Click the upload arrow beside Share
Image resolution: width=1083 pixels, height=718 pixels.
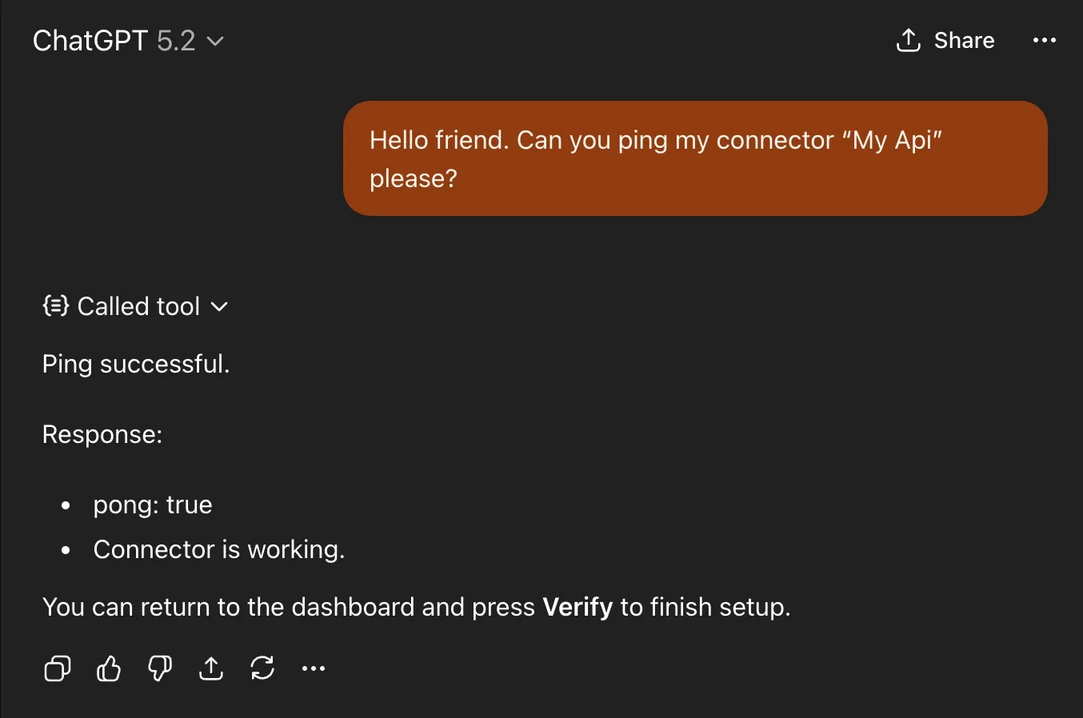909,41
